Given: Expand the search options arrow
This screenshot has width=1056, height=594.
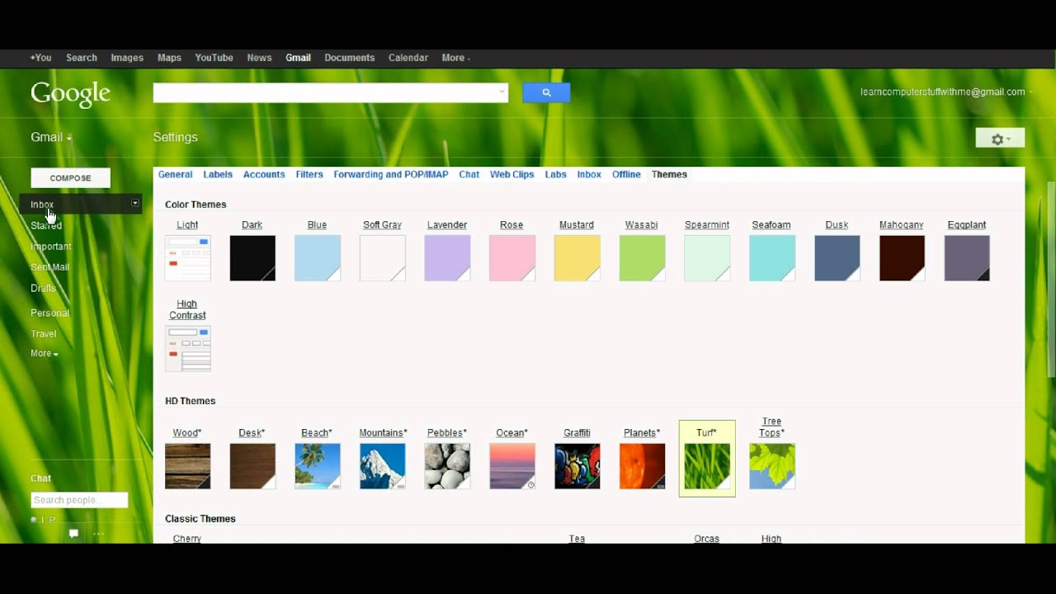Looking at the screenshot, I should click(x=502, y=92).
